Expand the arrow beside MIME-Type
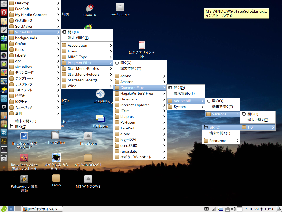The image size is (282, 212). (111, 57)
